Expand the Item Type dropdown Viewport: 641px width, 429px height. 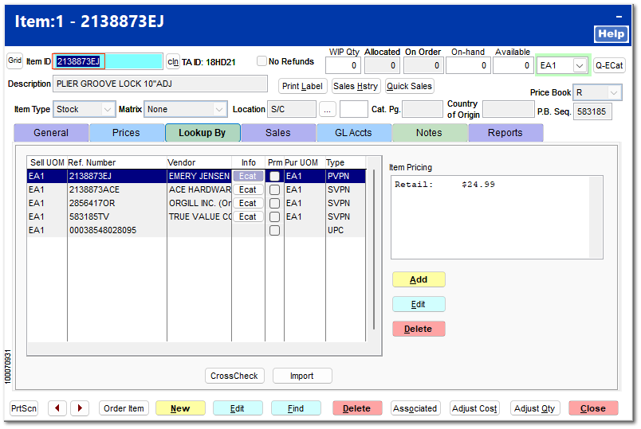[x=108, y=110]
